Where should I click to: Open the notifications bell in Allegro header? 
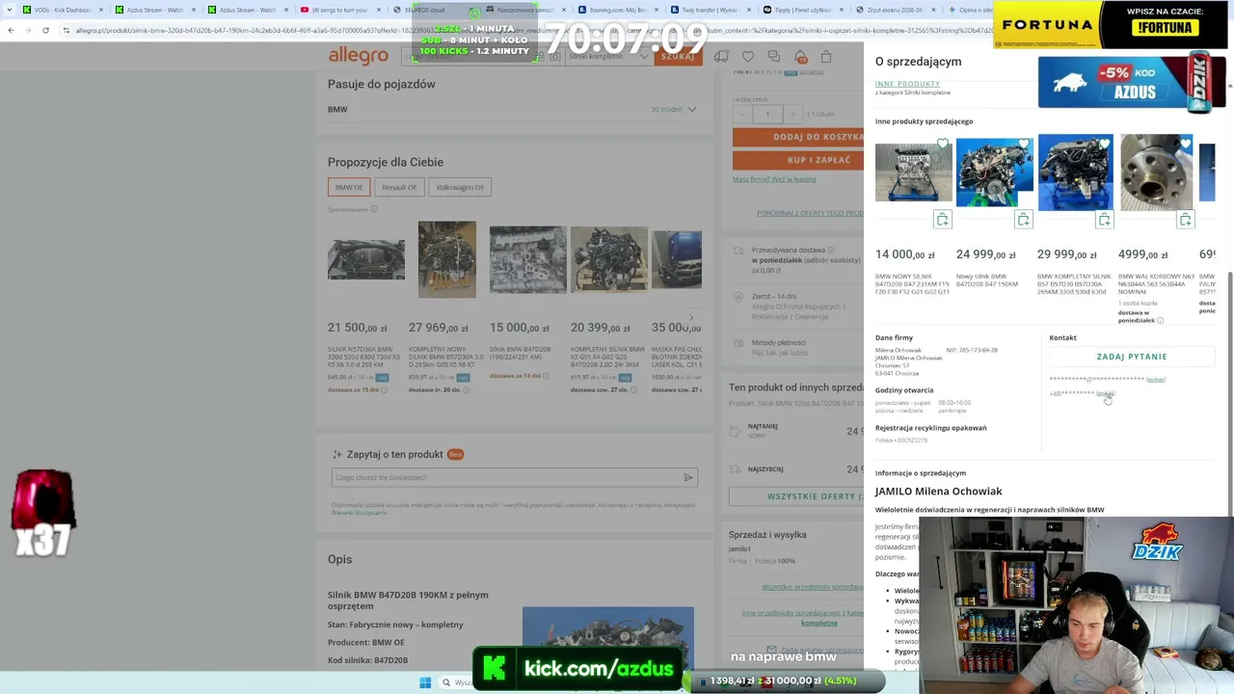pyautogui.click(x=800, y=57)
